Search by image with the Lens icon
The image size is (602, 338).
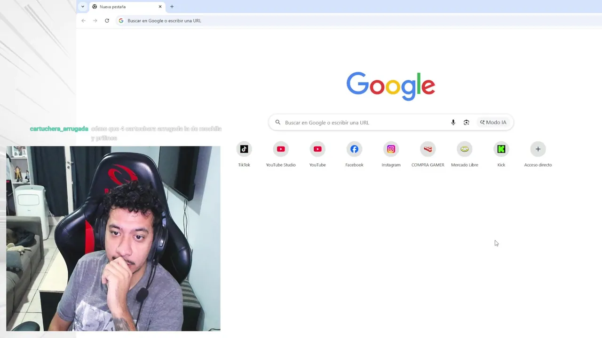pos(467,123)
